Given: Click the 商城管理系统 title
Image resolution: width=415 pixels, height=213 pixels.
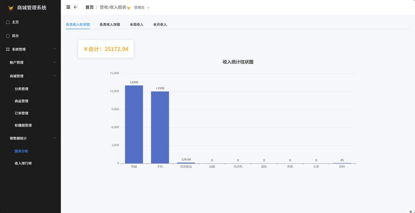Looking at the screenshot, I should click(x=32, y=8).
